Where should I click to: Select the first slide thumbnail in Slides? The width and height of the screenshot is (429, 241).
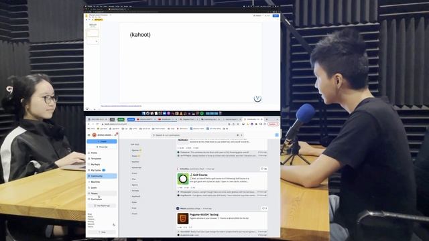(93, 25)
